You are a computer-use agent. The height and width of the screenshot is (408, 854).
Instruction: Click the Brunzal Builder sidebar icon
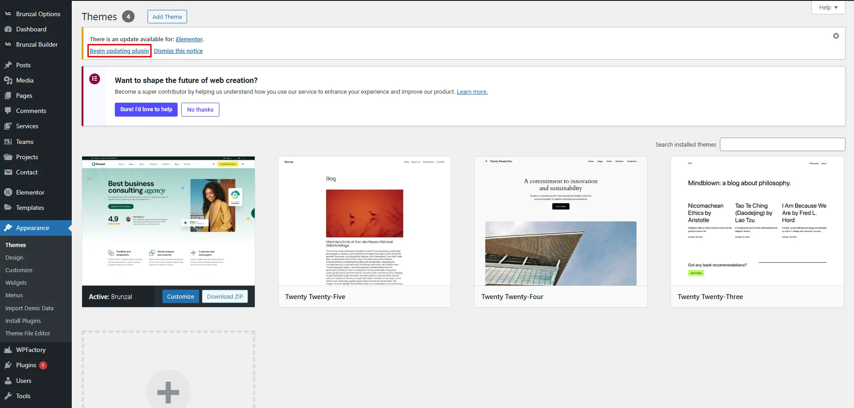(8, 44)
